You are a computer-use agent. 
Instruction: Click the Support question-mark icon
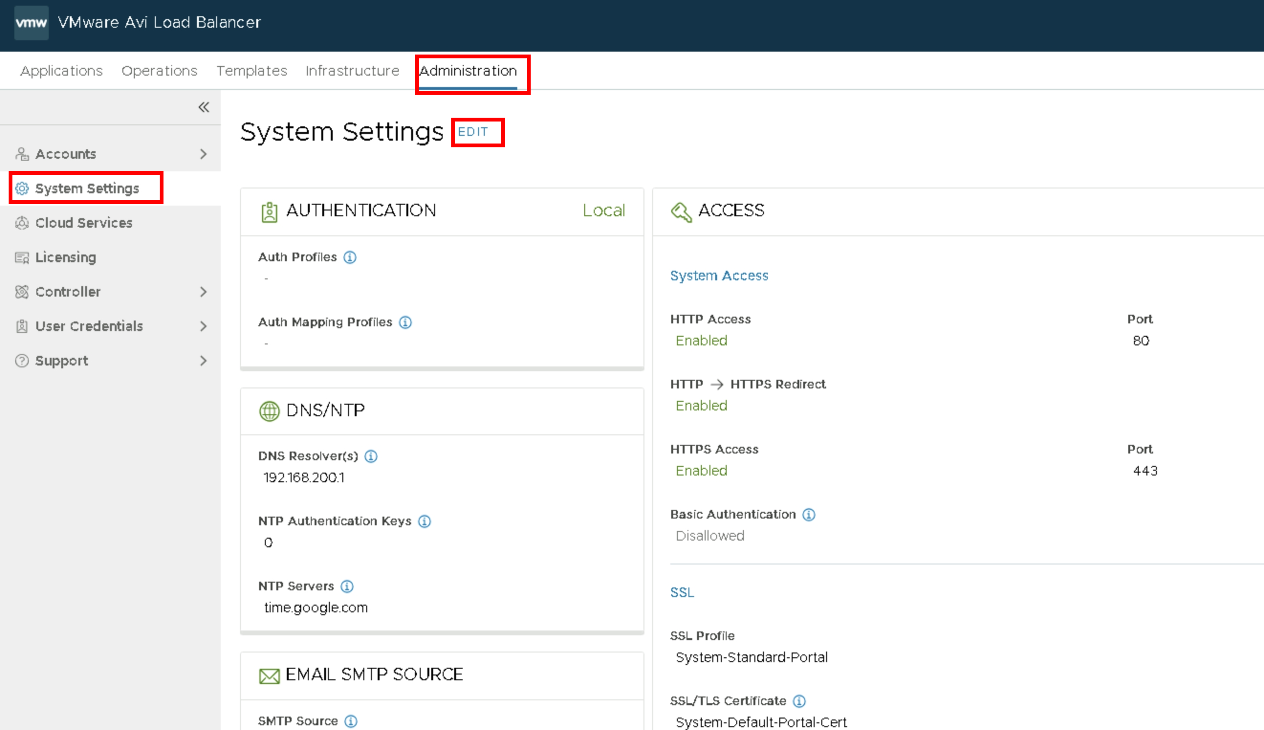pyautogui.click(x=22, y=361)
